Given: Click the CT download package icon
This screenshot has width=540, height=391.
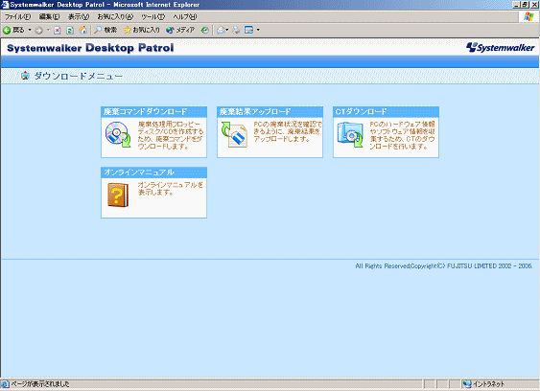Looking at the screenshot, I should tap(350, 134).
